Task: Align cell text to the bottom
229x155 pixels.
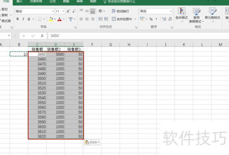Action: point(92,11)
